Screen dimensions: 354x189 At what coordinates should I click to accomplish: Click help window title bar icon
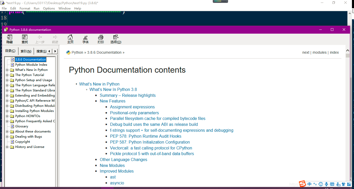6,30
